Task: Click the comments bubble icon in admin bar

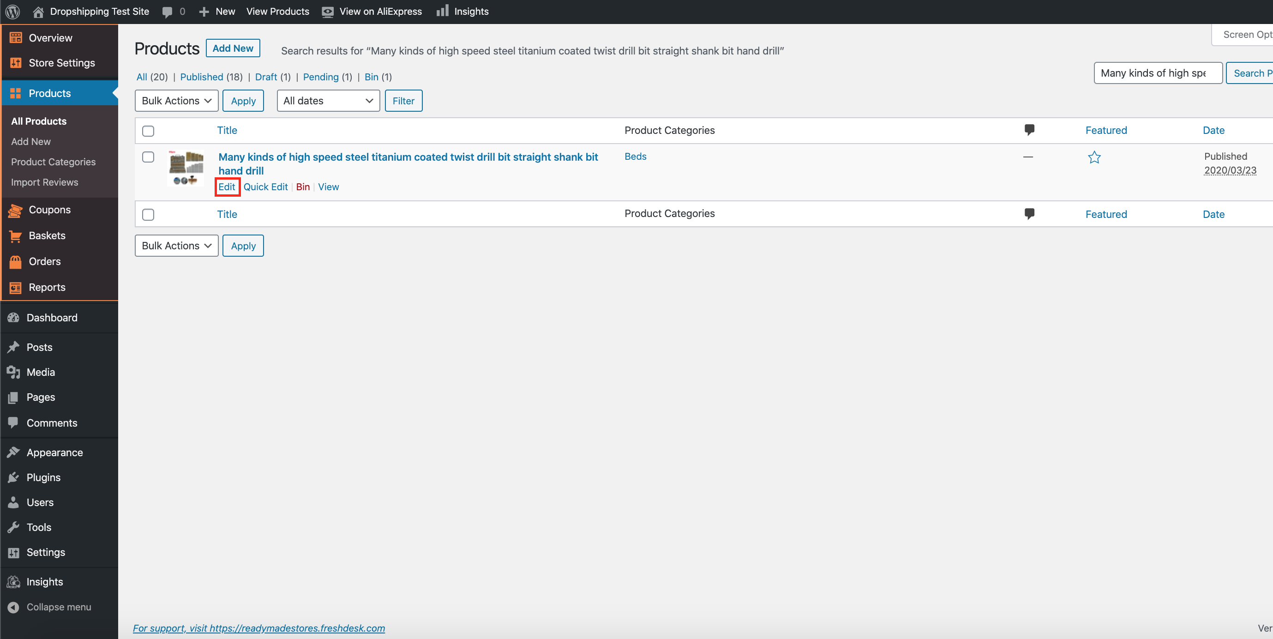Action: coord(168,12)
